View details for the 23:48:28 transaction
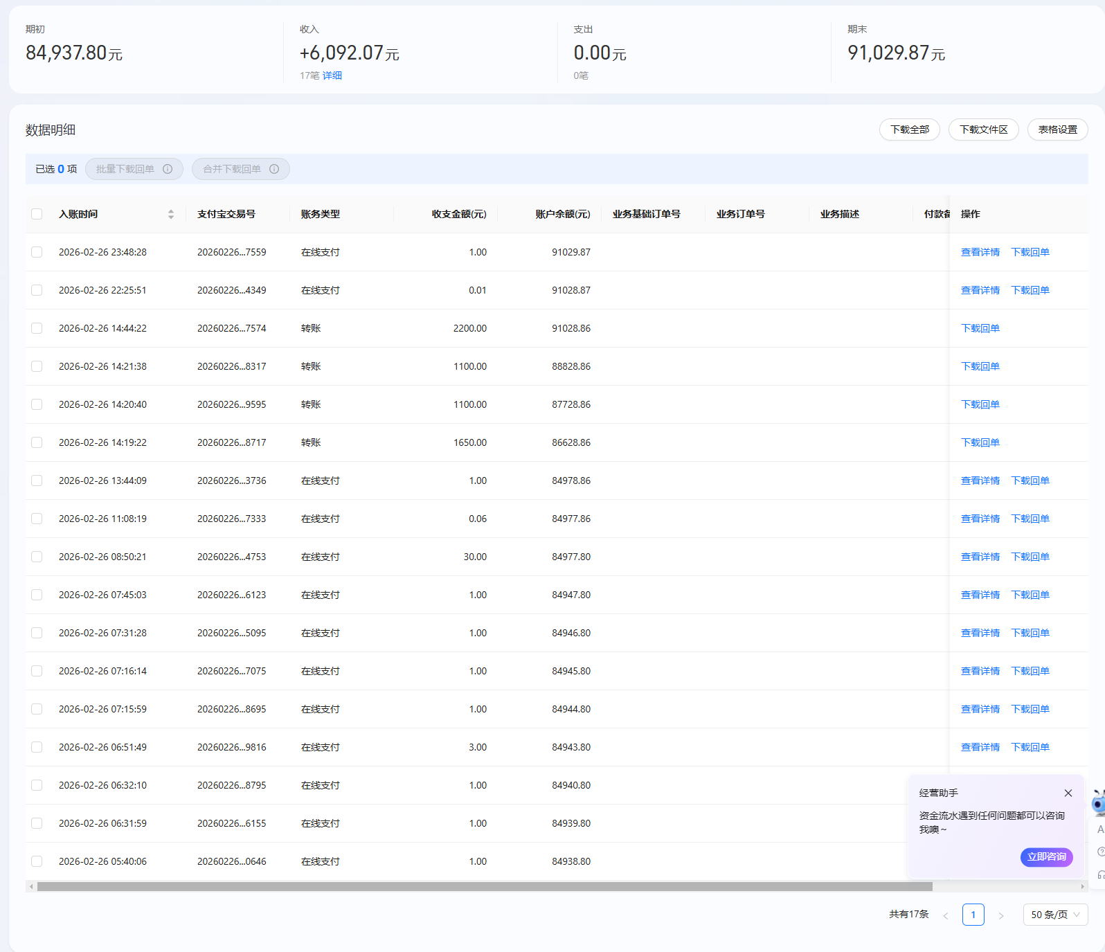1105x952 pixels. point(980,252)
